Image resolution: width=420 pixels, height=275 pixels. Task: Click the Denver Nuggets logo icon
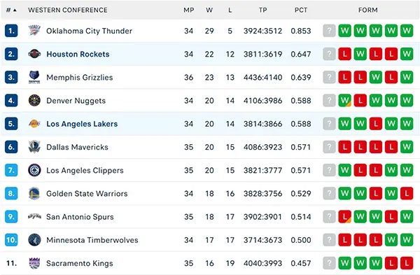[x=34, y=101]
